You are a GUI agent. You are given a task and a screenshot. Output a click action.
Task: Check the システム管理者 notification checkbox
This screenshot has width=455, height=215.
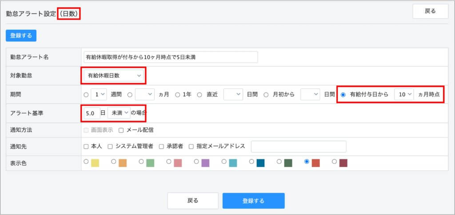pos(110,146)
